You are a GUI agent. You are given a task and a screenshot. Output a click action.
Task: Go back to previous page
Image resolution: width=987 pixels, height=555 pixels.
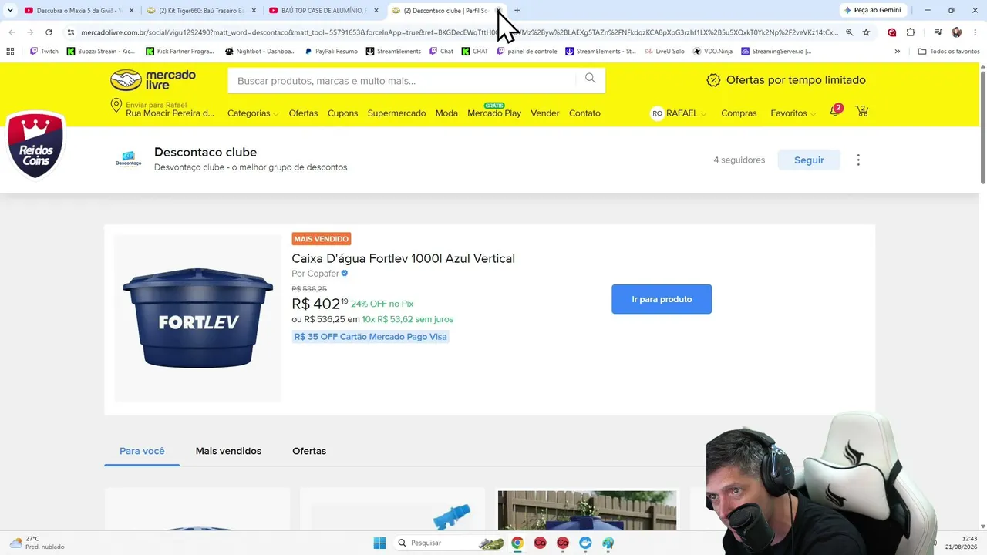click(x=12, y=32)
